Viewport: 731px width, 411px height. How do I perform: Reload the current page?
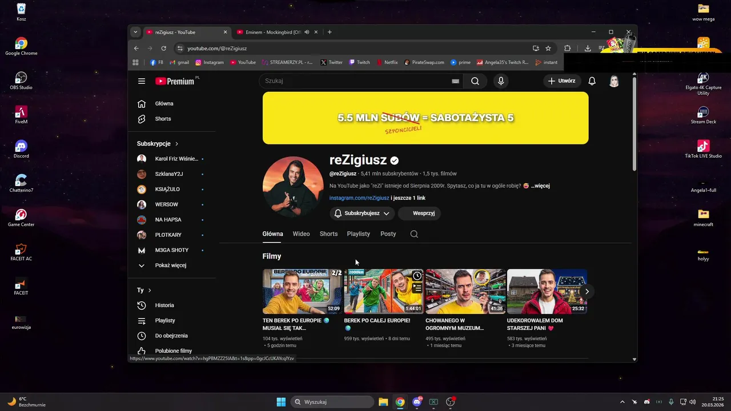(x=163, y=49)
